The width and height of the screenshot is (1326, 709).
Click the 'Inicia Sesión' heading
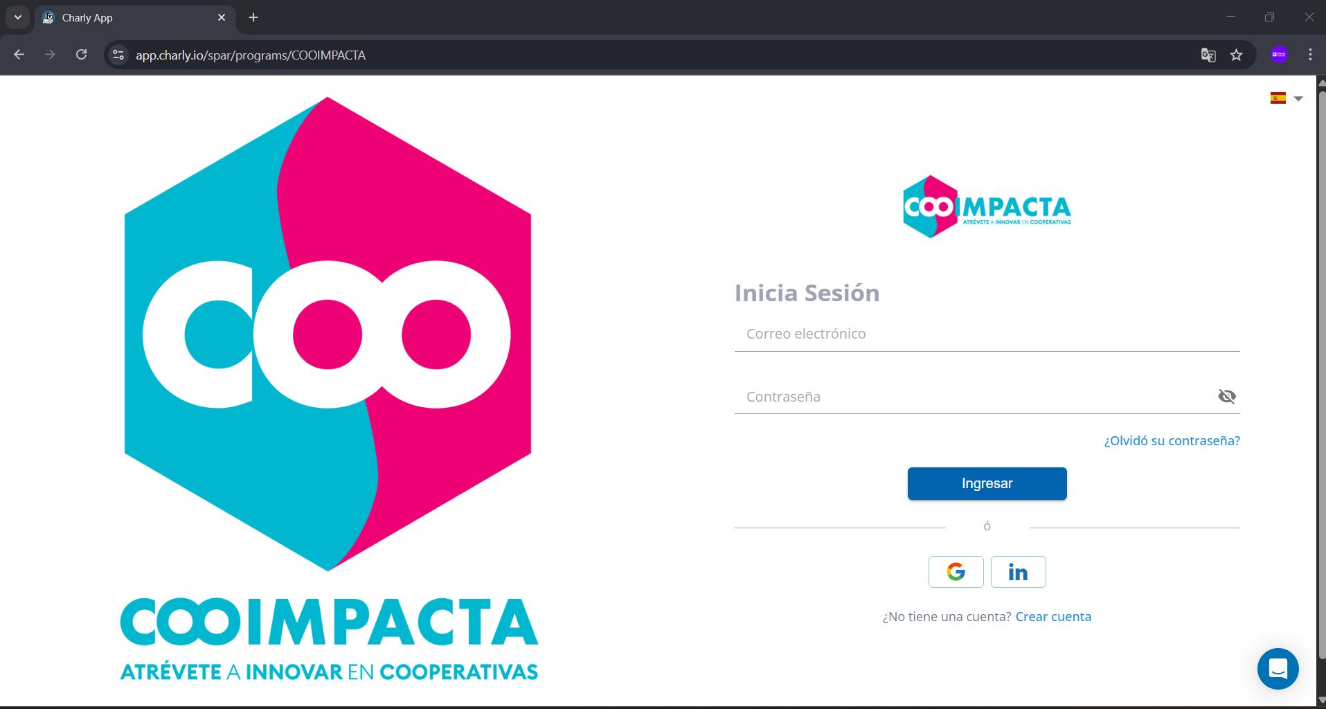[x=807, y=293]
